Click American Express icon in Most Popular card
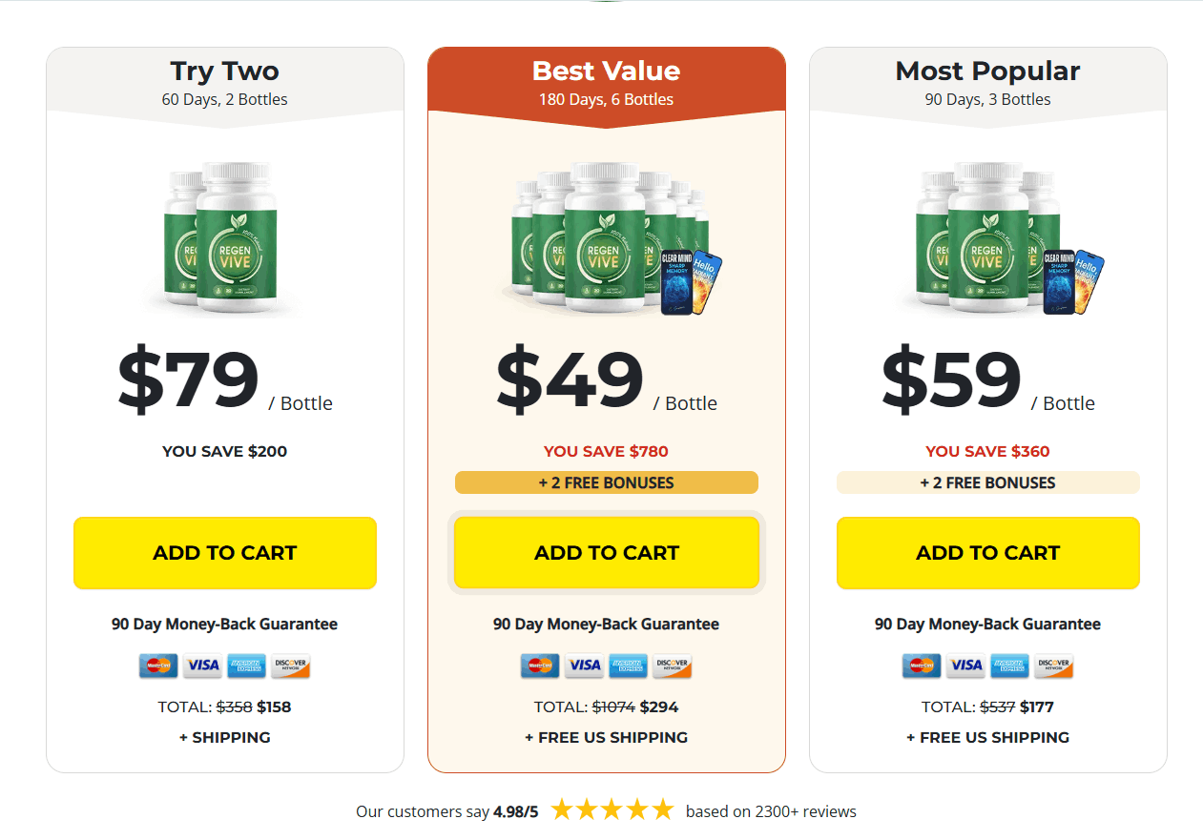Viewport: 1203px width, 840px height. (x=1009, y=666)
